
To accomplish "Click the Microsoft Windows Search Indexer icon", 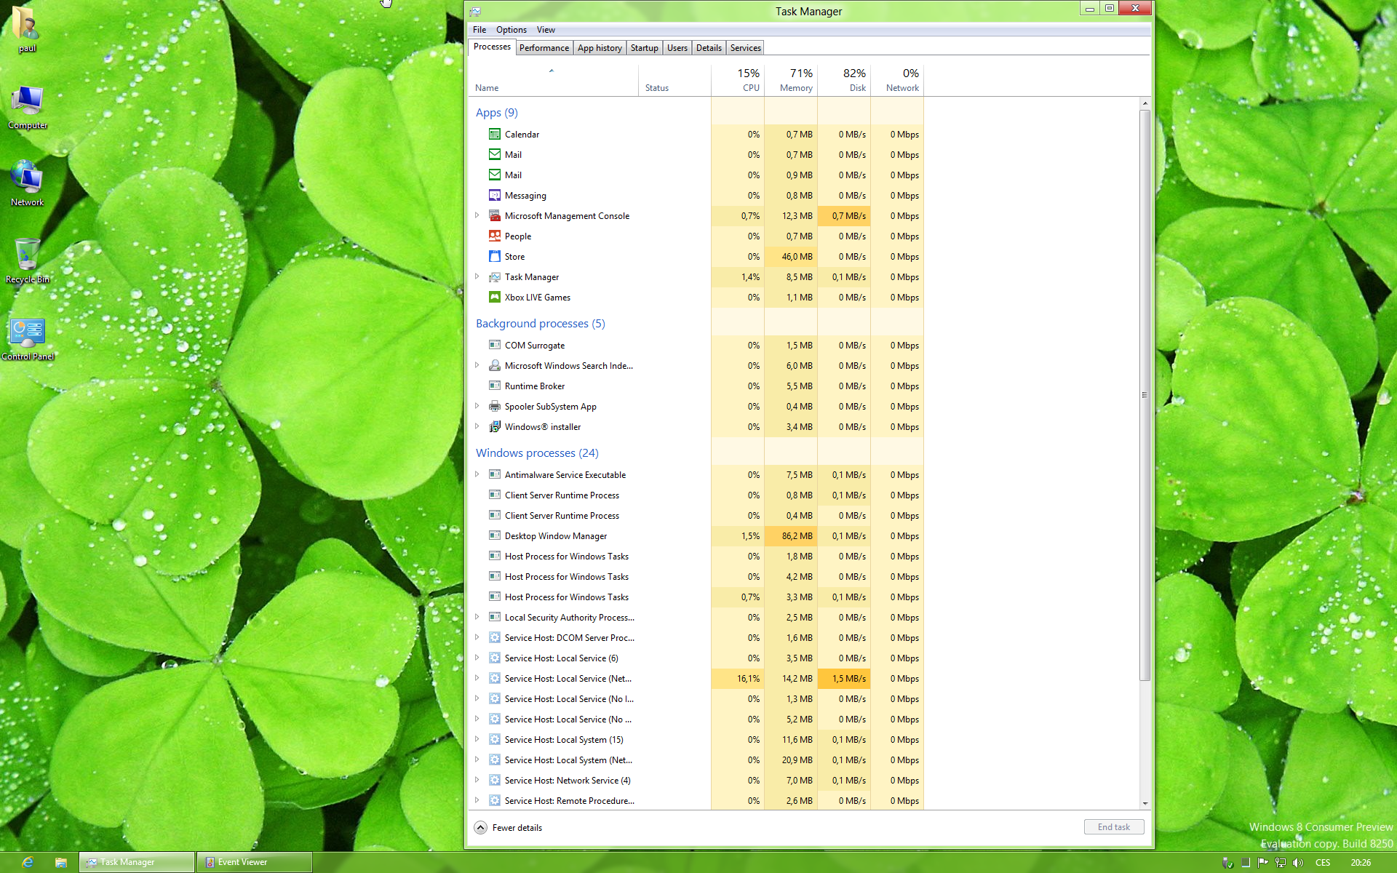I will coord(495,365).
